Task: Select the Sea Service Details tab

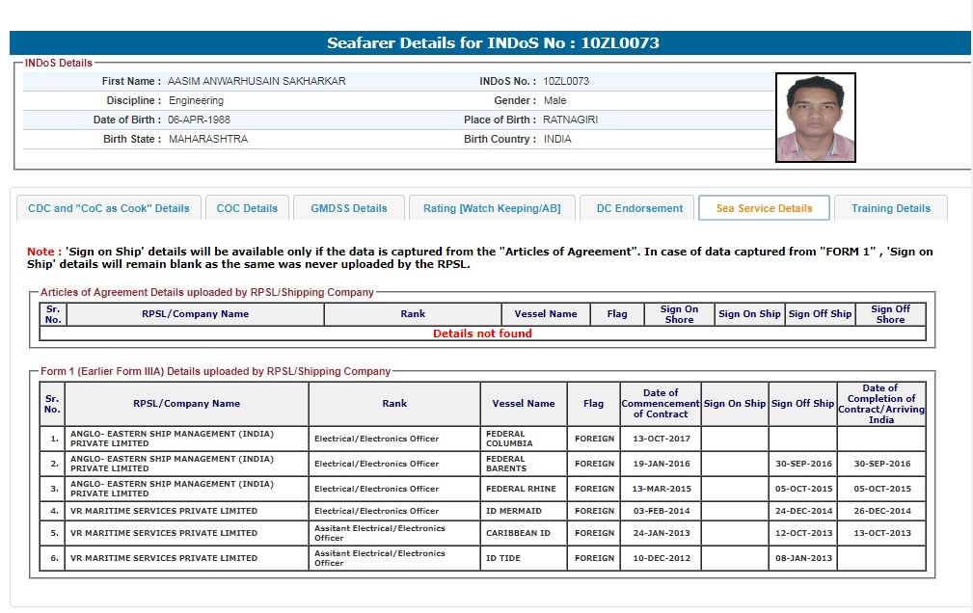Action: [x=764, y=208]
